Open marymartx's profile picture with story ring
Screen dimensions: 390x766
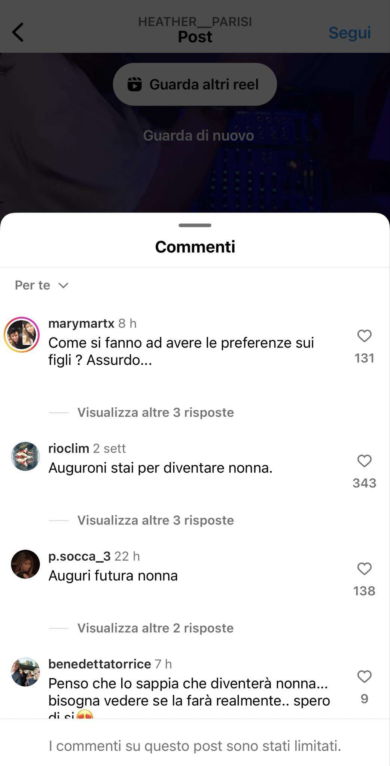(22, 335)
